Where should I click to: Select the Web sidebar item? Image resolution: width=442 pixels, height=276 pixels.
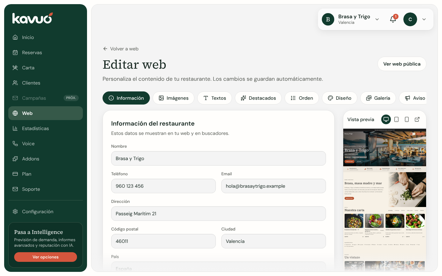pyautogui.click(x=46, y=113)
